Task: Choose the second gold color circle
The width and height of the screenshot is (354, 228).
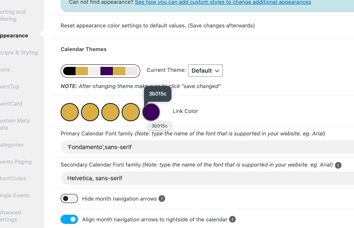Action: click(x=90, y=112)
